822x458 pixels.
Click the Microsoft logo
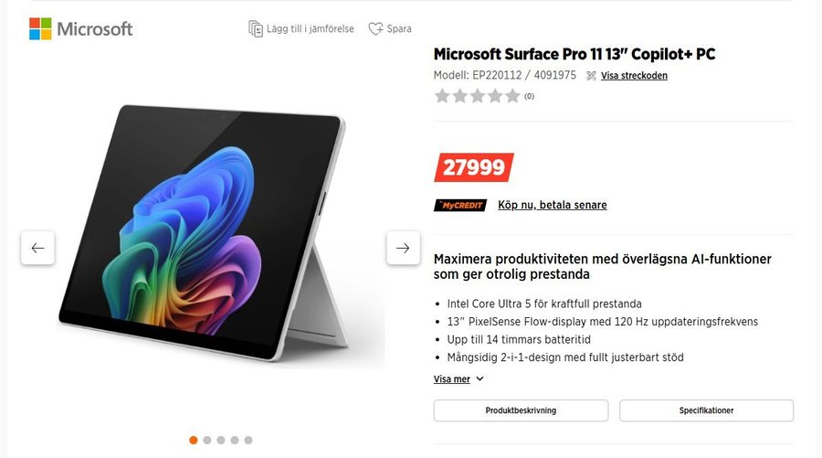81,28
